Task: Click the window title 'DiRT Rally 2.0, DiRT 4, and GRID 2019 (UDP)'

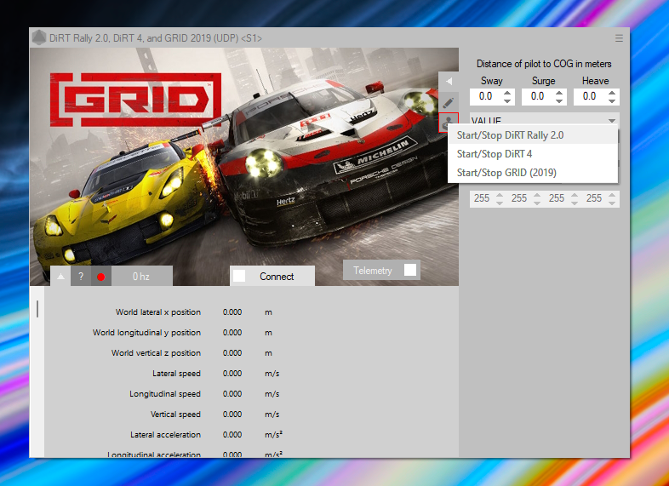Action: coord(144,38)
